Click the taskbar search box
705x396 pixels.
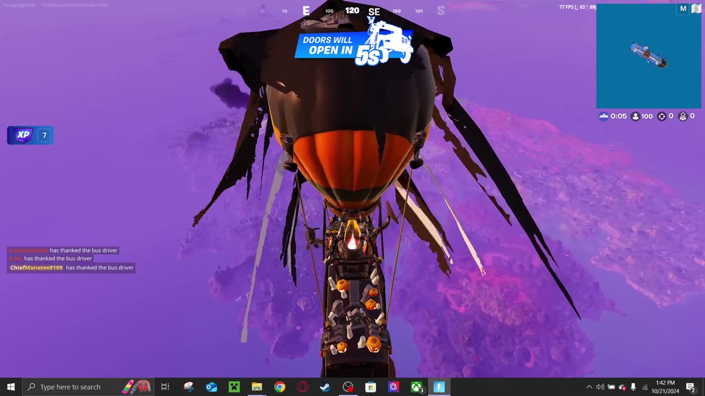coord(88,387)
